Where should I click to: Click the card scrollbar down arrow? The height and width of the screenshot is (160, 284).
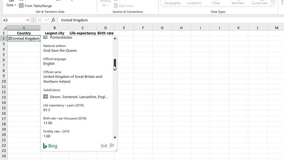(115, 137)
